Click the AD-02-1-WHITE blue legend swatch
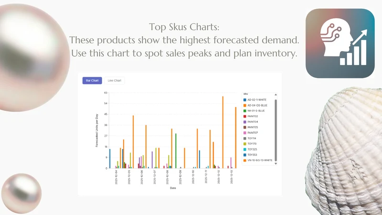The image size is (382, 215). pyautogui.click(x=245, y=100)
